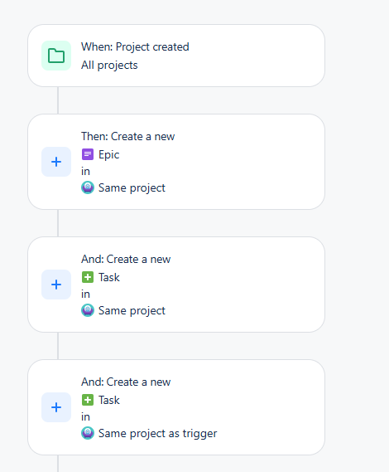Click connector line below the last action
The width and height of the screenshot is (389, 472).
tap(58, 464)
